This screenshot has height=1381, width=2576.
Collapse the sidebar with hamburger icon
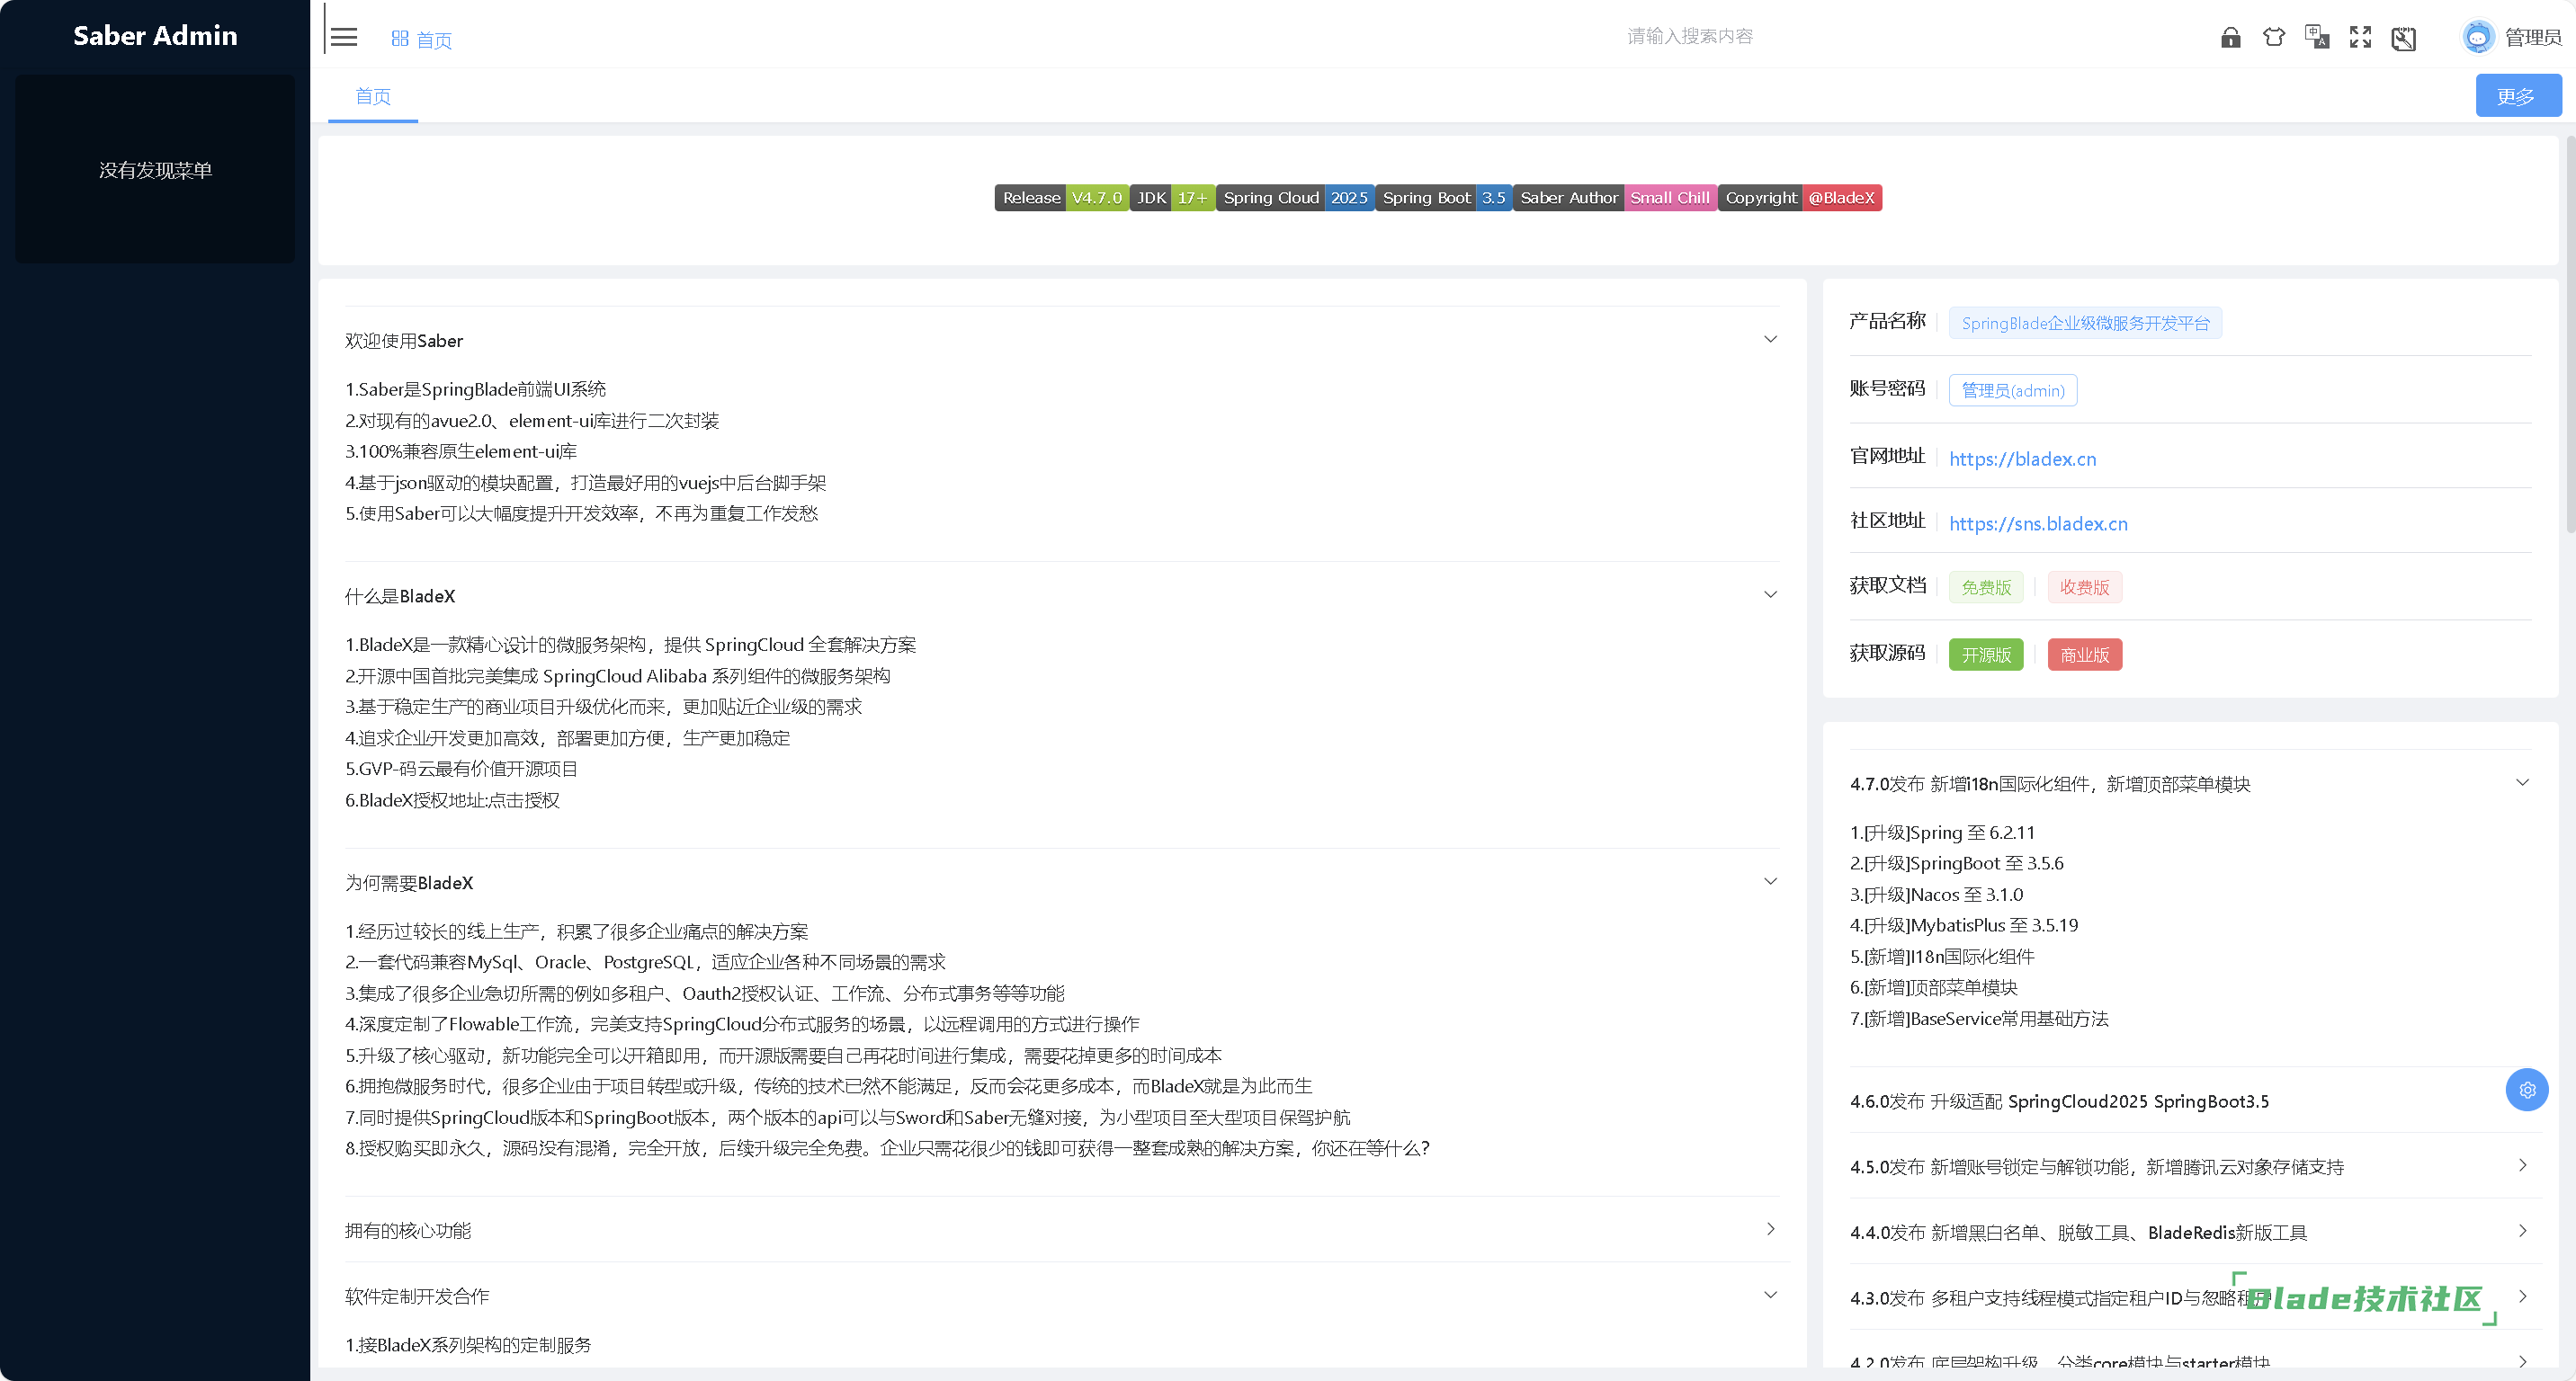coord(344,38)
